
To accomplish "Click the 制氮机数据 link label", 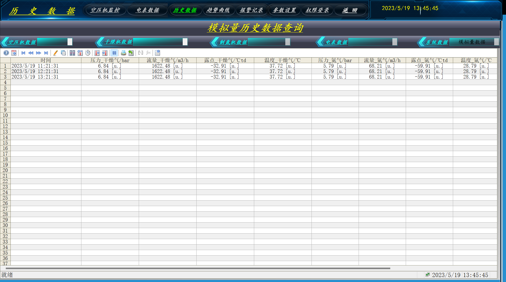I will tap(233, 42).
